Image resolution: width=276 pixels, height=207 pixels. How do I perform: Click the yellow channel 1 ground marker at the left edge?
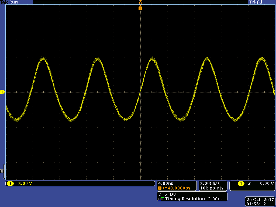click(x=2, y=92)
